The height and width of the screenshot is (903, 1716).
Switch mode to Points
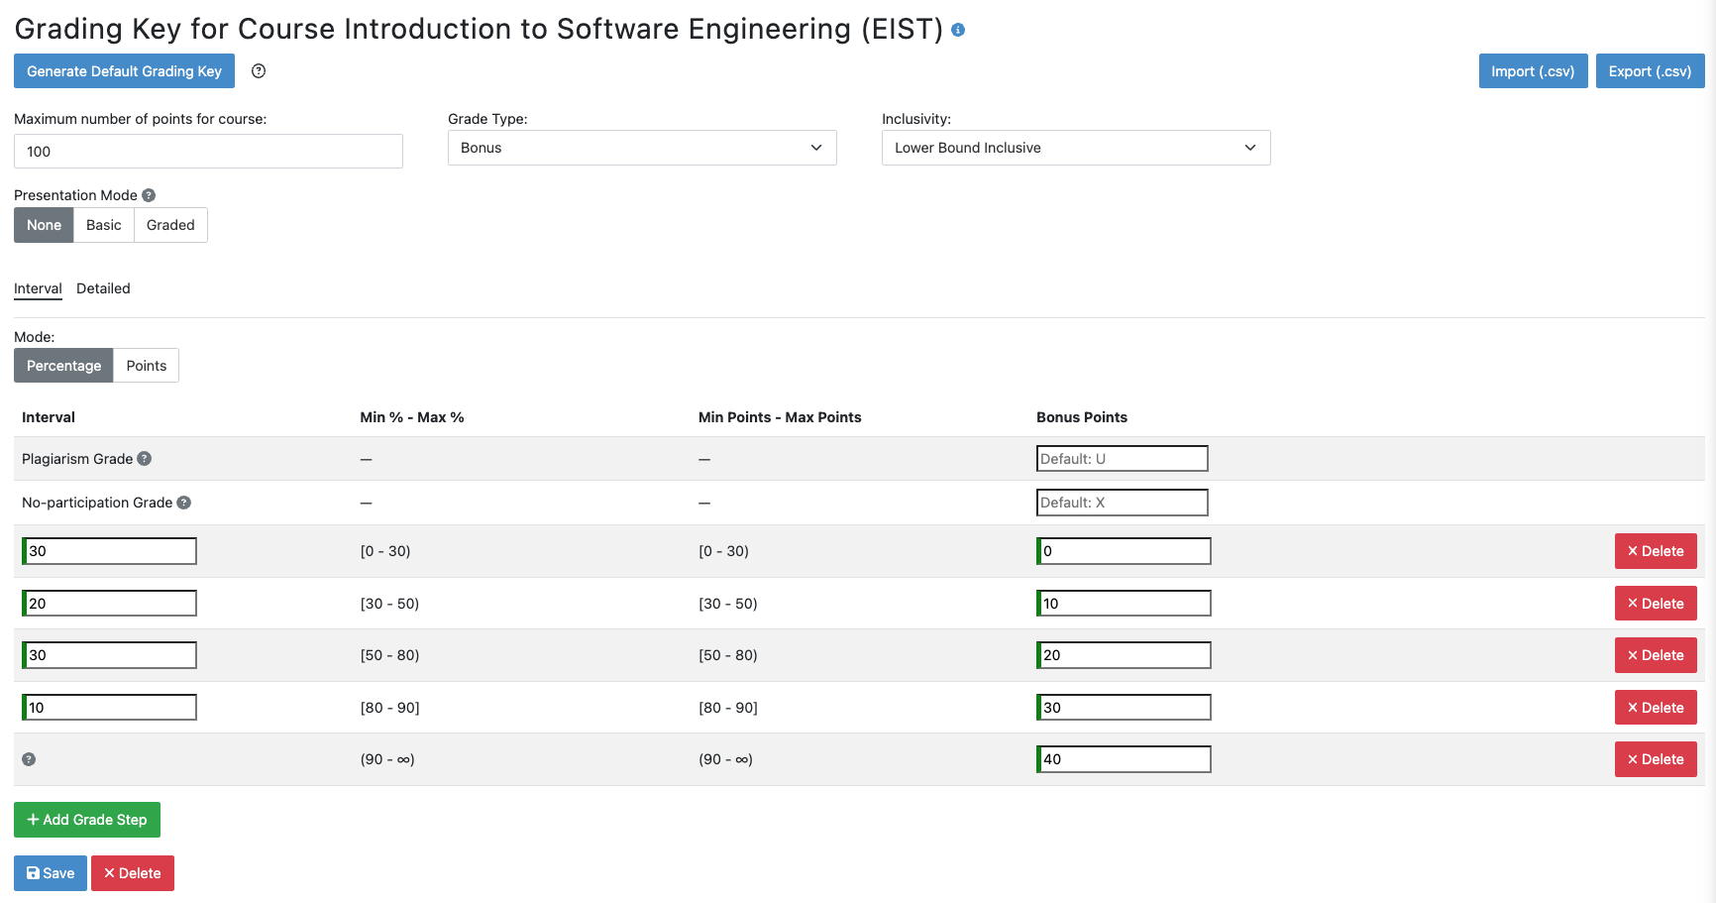click(147, 366)
